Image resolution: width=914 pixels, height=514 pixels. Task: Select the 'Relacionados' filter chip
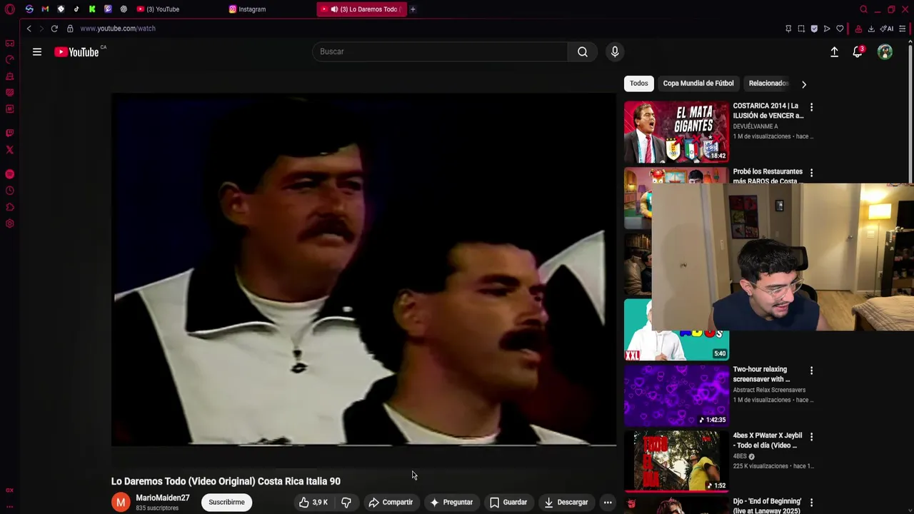[768, 84]
